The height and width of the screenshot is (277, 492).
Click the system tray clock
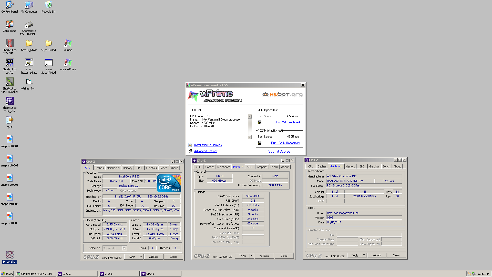click(483, 274)
